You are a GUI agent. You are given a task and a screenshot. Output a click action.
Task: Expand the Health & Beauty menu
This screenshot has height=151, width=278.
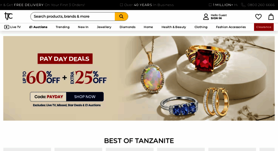pyautogui.click(x=174, y=27)
